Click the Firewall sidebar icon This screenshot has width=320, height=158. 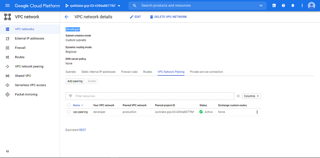pyautogui.click(x=7, y=48)
